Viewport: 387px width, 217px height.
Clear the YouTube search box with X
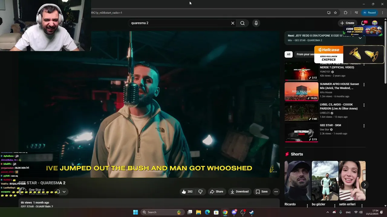233,23
